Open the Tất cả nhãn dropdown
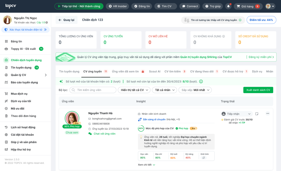 165,90
